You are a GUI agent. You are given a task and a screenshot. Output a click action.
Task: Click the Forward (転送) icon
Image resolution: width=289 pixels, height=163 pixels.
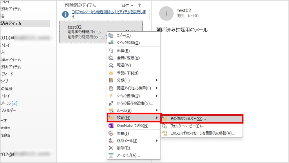[x=111, y=65]
